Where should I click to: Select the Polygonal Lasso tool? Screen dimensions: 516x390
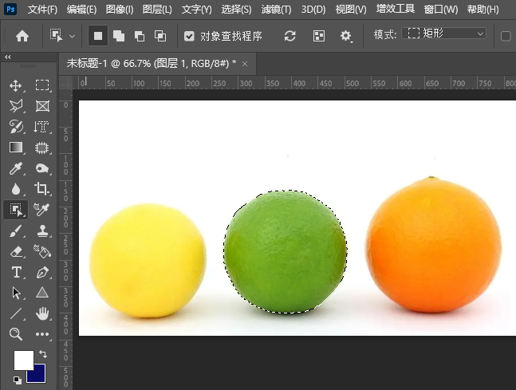click(16, 106)
